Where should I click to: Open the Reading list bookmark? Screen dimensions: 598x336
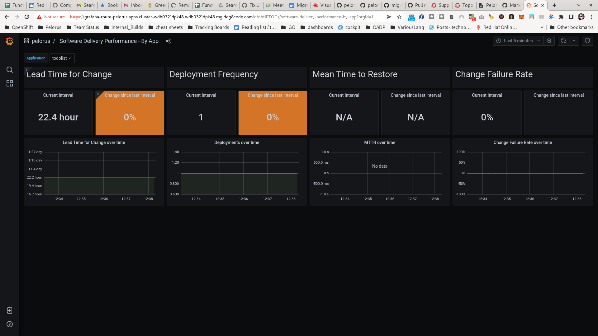coord(255,27)
